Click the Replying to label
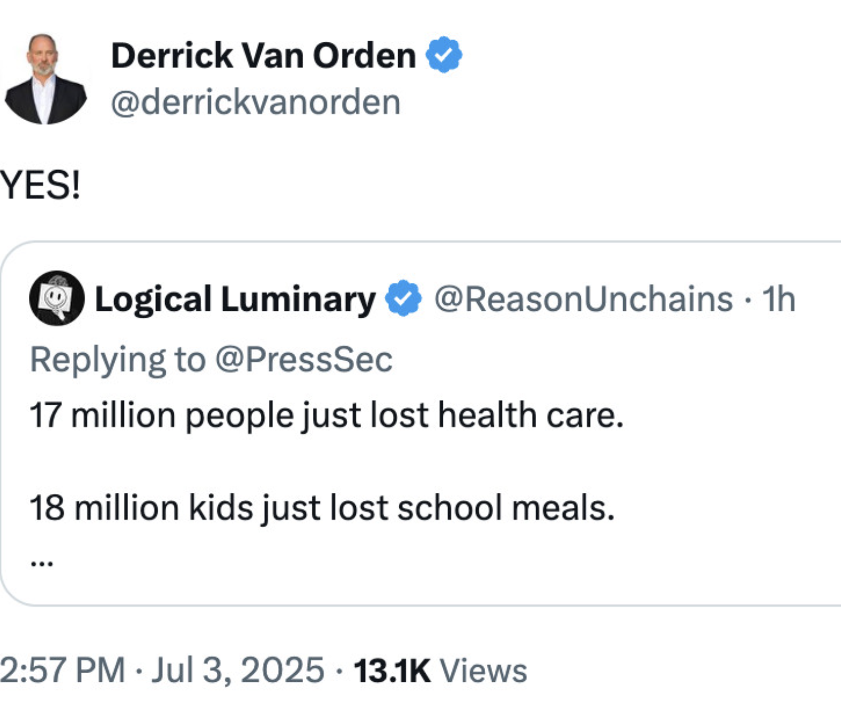 click(x=118, y=359)
